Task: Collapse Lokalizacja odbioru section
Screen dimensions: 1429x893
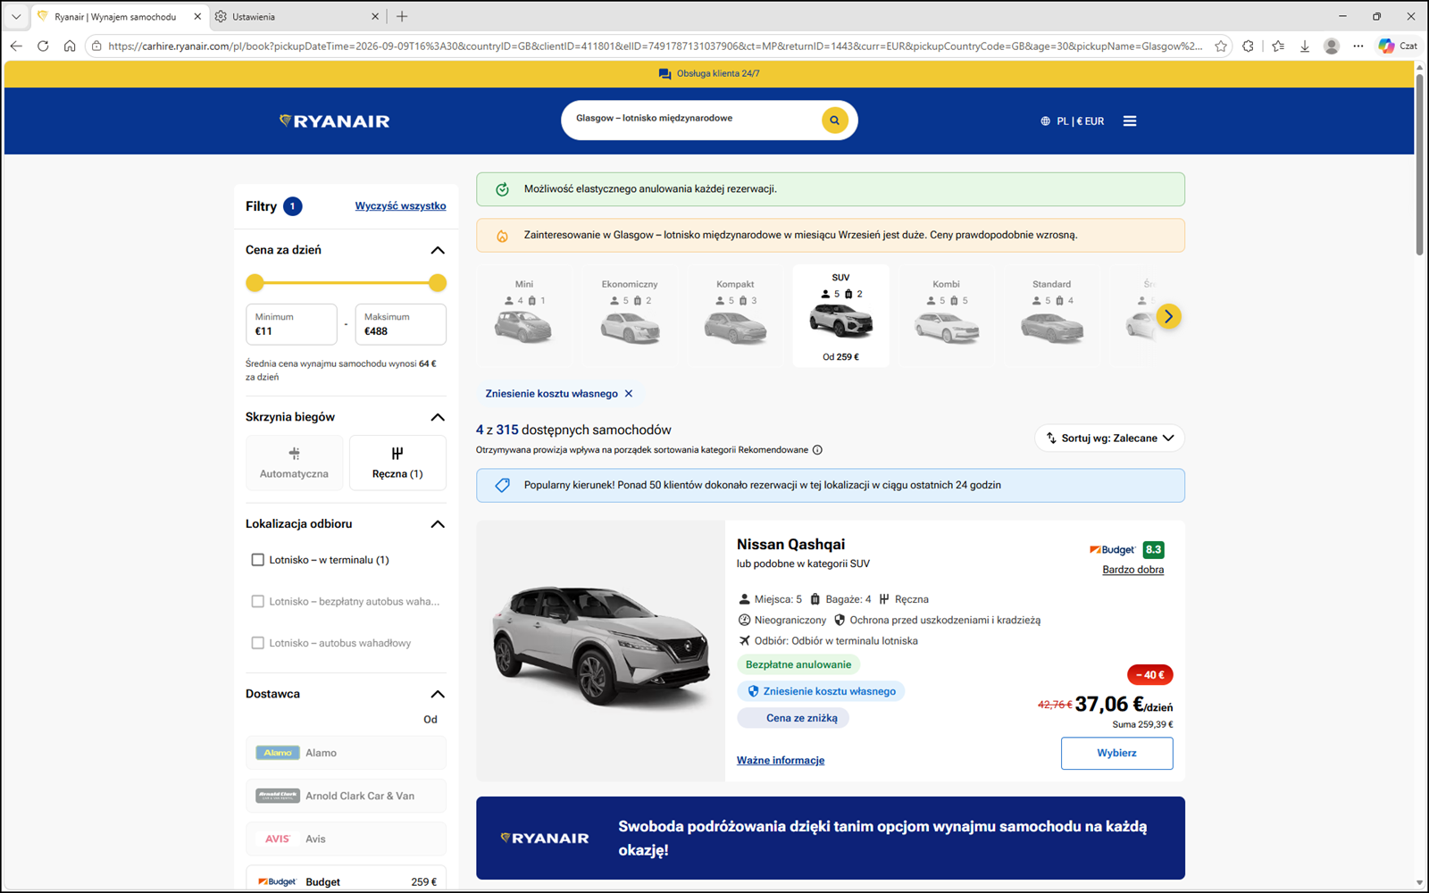Action: click(438, 524)
